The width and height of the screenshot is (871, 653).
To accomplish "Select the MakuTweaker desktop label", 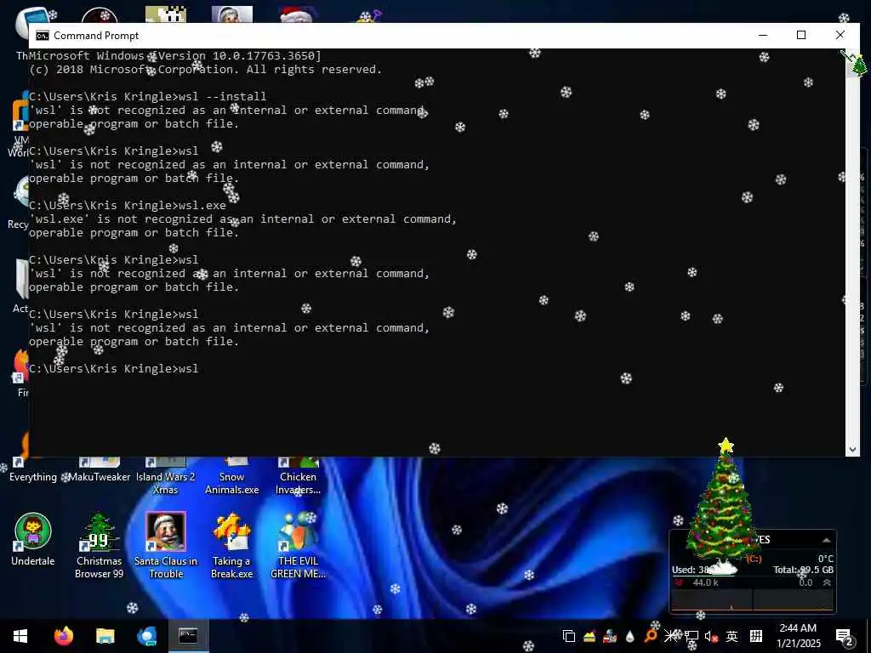I will (x=100, y=477).
